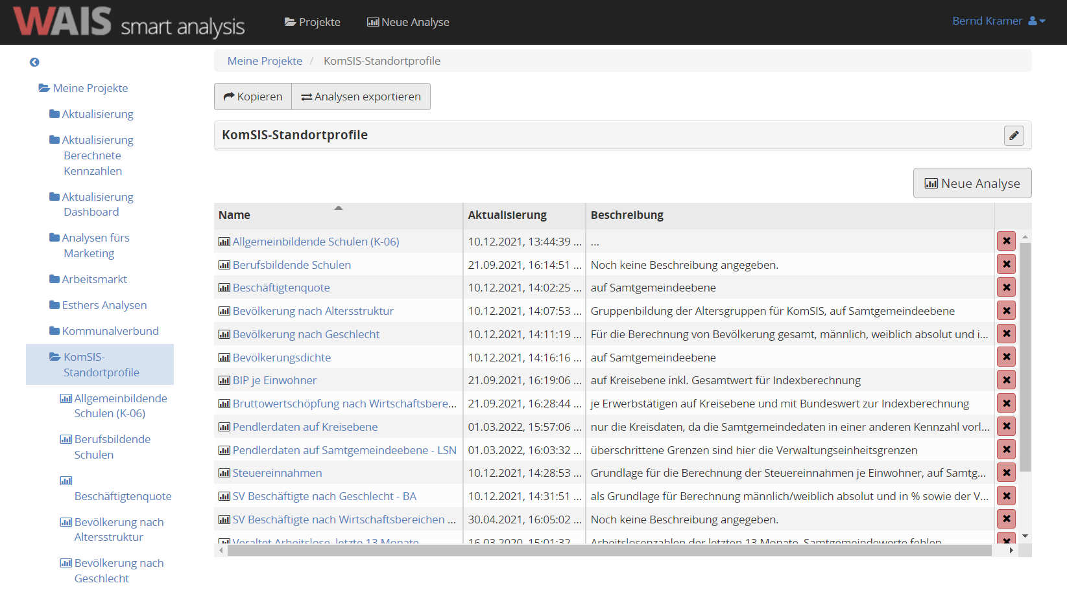Open sidebar item Berufsbildende Schulen
Viewport: 1067px width, 594px height.
(106, 447)
